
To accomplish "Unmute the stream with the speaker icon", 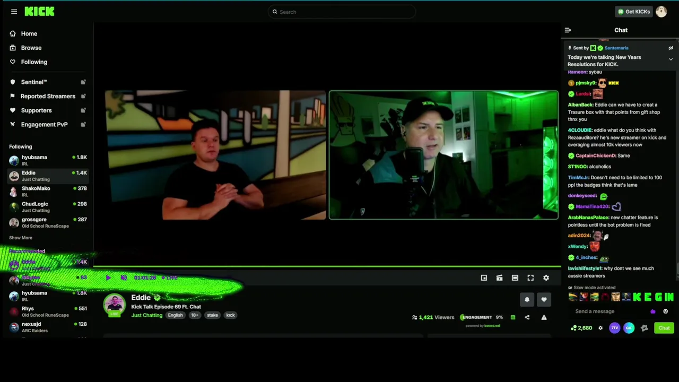I will pos(124,277).
